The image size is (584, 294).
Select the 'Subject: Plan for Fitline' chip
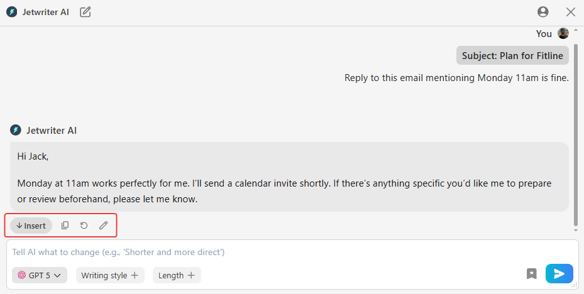512,55
